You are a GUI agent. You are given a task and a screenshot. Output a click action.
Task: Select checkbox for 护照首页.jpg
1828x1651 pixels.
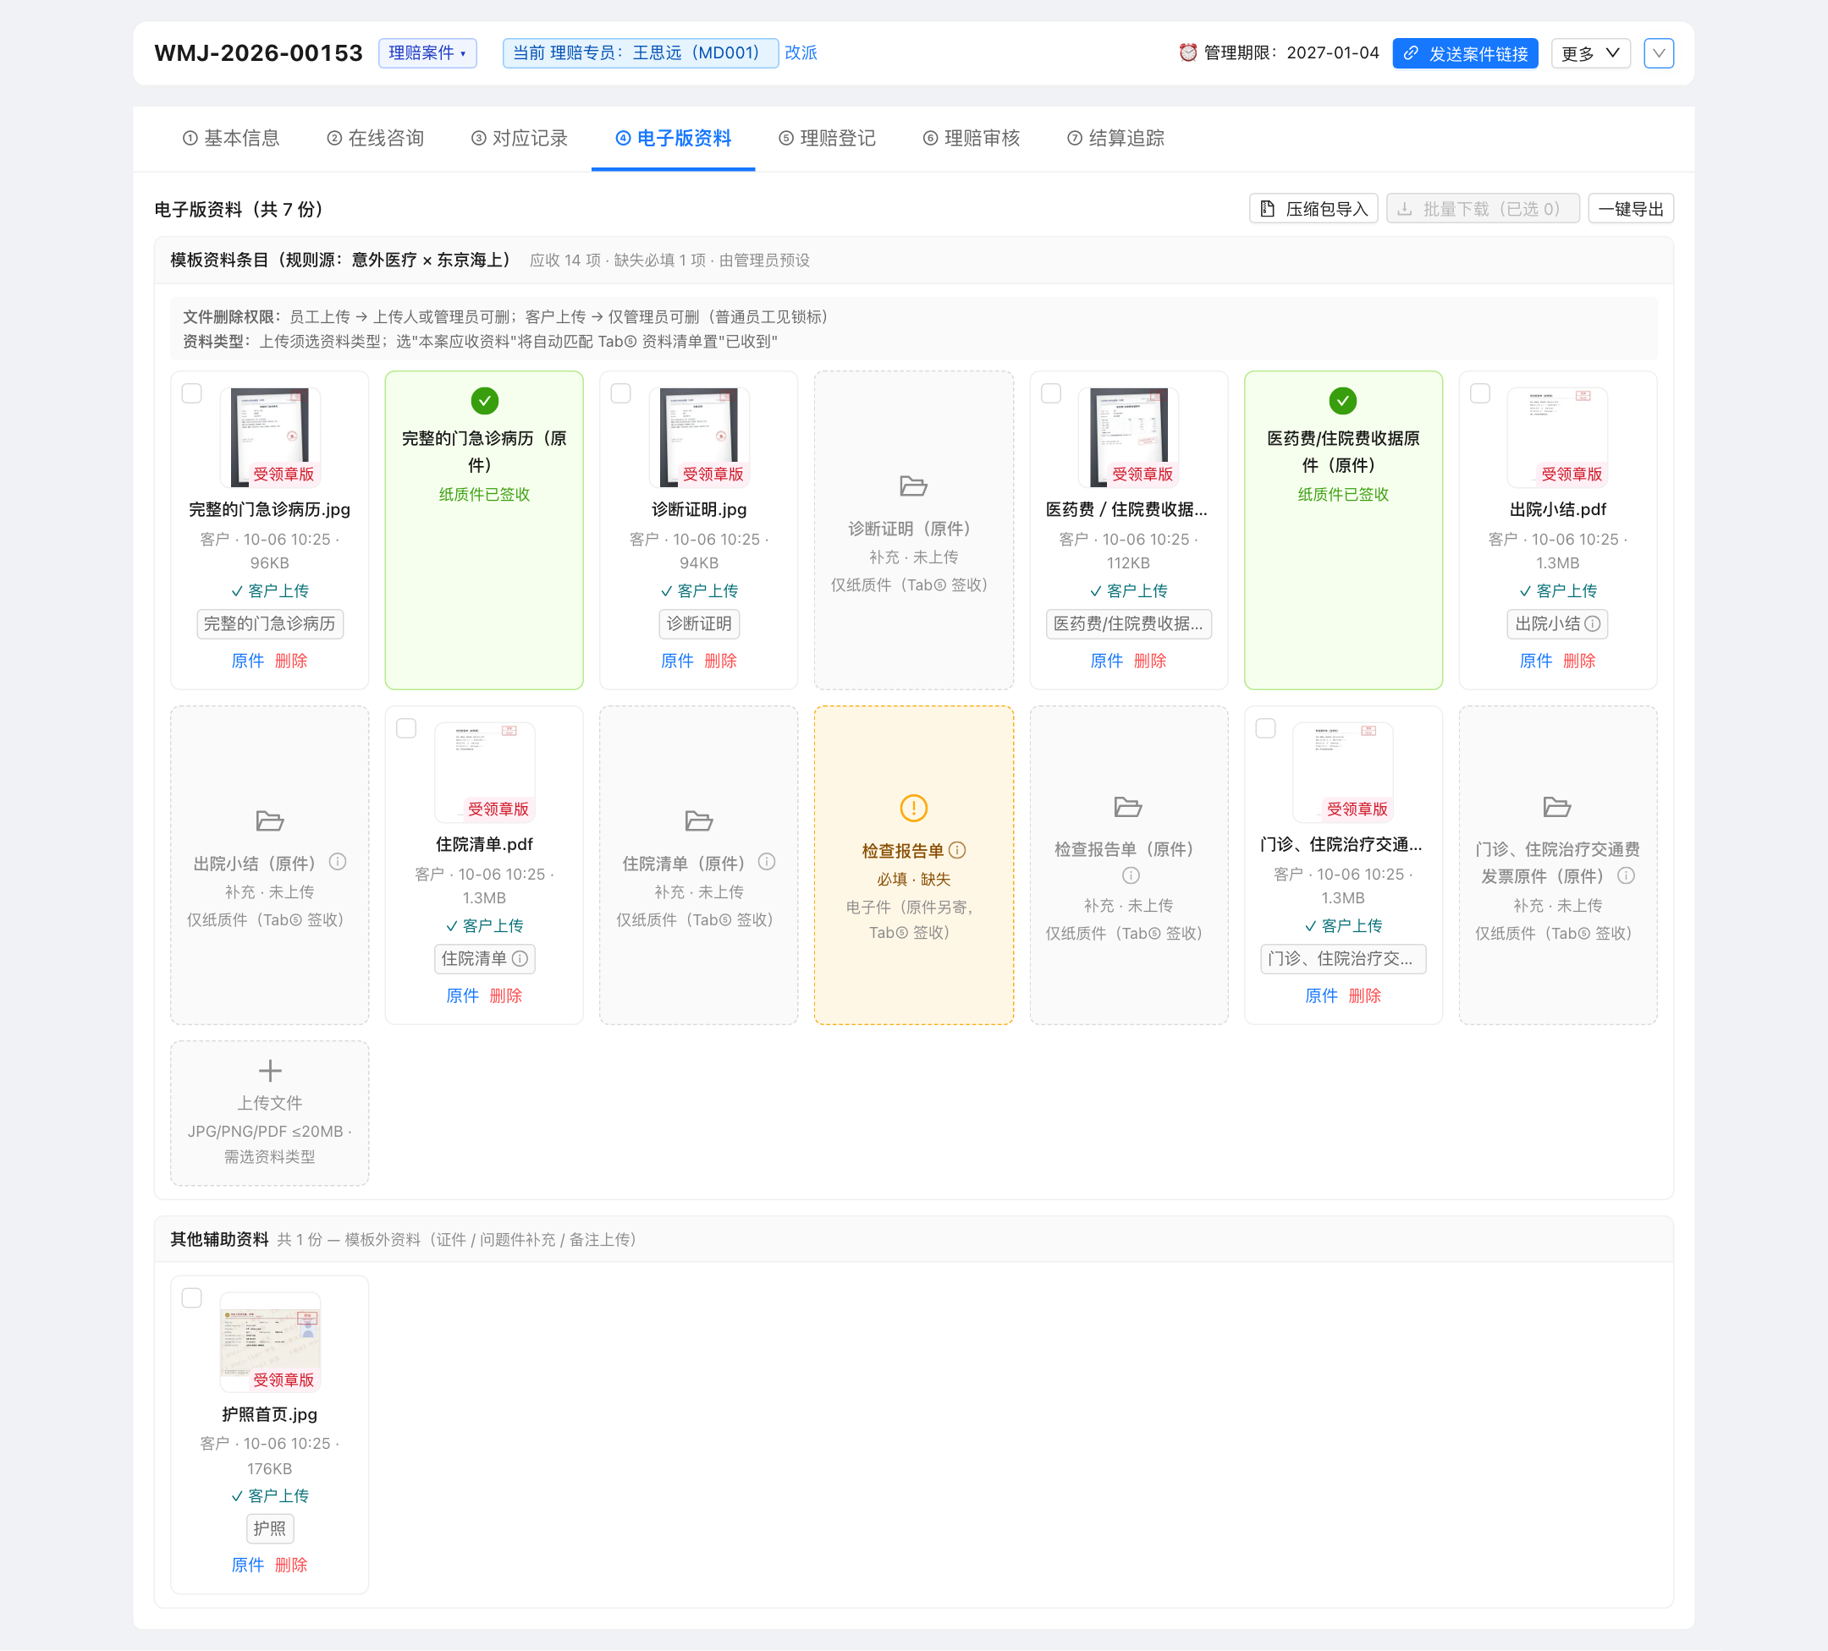192,1298
